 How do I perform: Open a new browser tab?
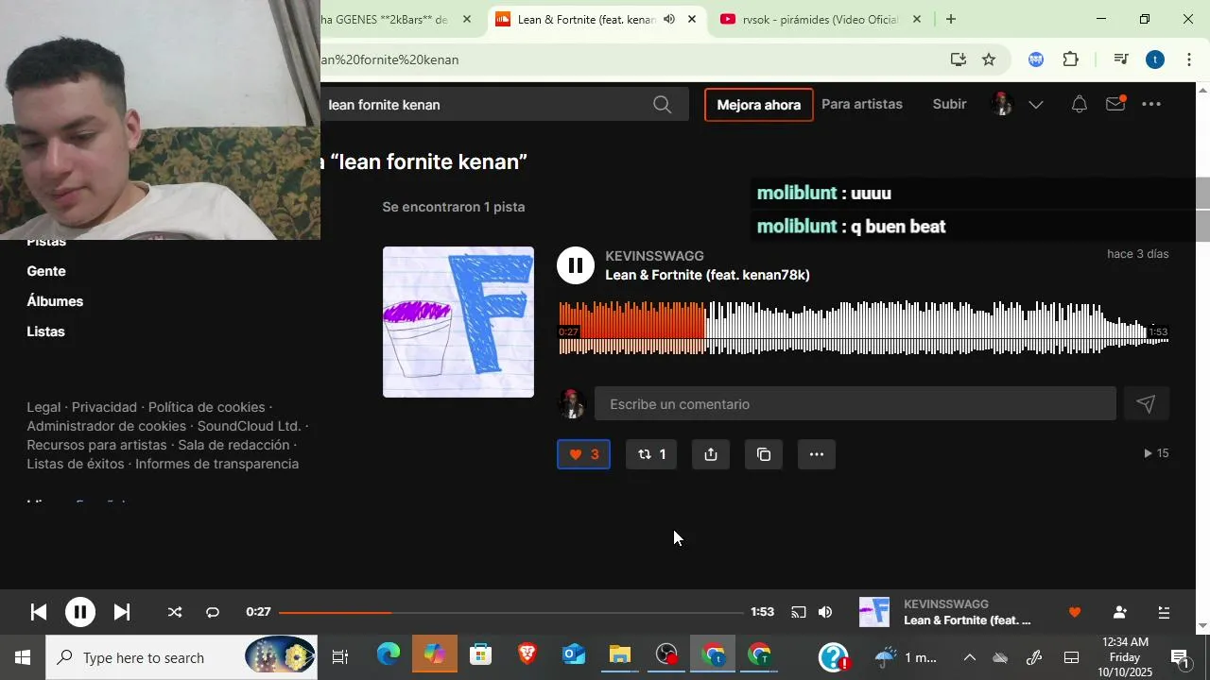[951, 19]
